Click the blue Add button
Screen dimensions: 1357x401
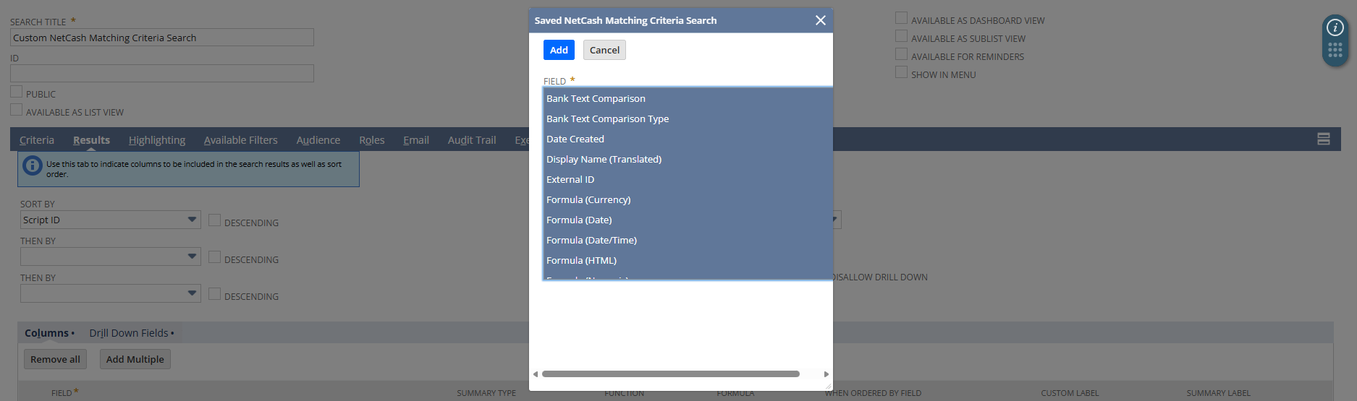[x=558, y=50]
